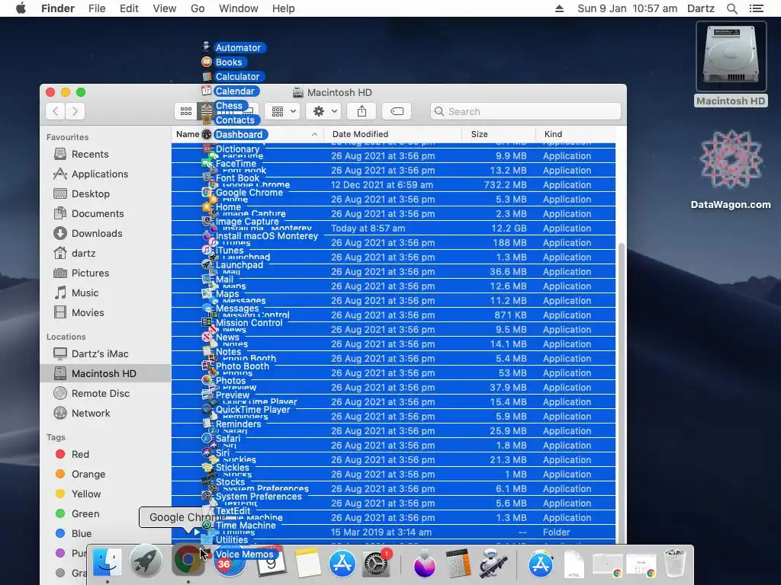This screenshot has height=585, width=781.
Task: Open the Apple menu
Action: (x=21, y=8)
